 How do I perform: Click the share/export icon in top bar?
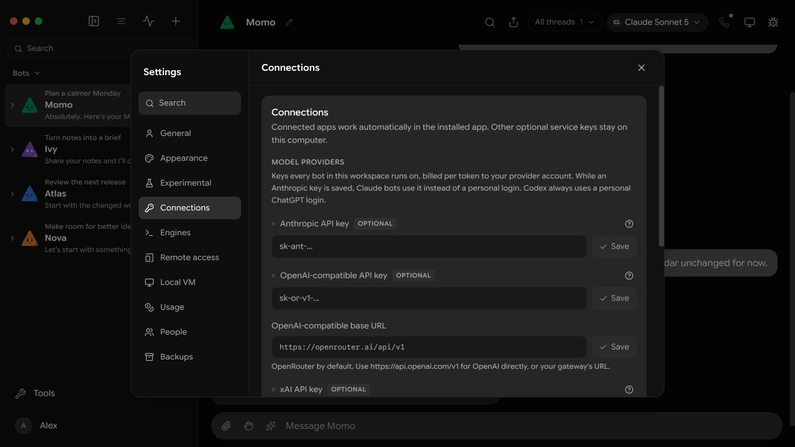click(514, 22)
